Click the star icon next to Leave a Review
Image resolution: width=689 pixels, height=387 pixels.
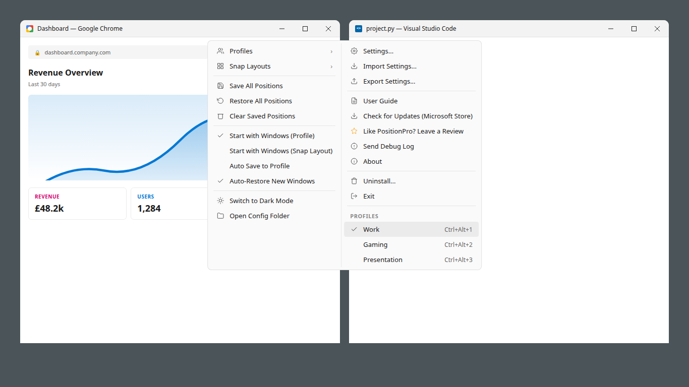pyautogui.click(x=354, y=131)
